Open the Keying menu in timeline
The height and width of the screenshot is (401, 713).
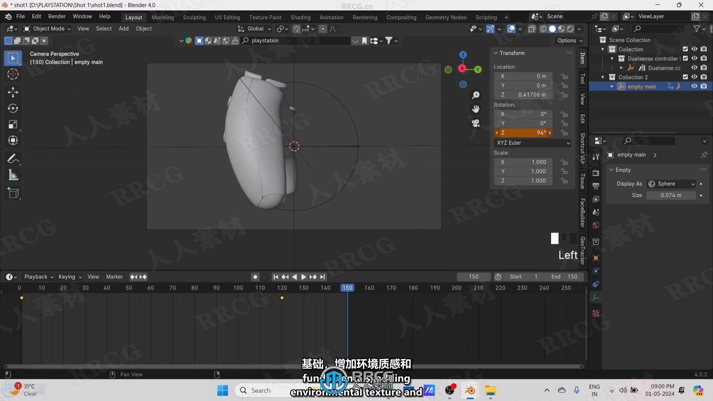pos(70,277)
